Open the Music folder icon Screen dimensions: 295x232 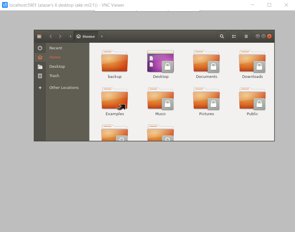tap(160, 98)
